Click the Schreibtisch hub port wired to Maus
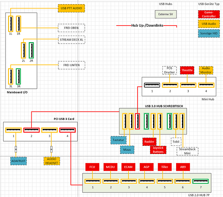 point(131,121)
